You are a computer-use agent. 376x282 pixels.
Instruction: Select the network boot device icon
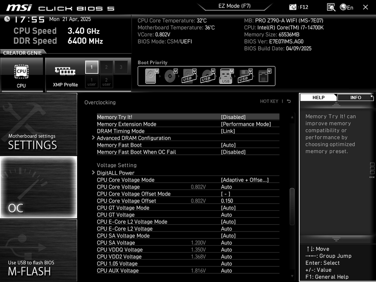point(264,76)
